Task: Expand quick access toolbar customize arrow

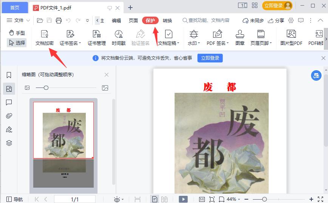Action: [87, 20]
